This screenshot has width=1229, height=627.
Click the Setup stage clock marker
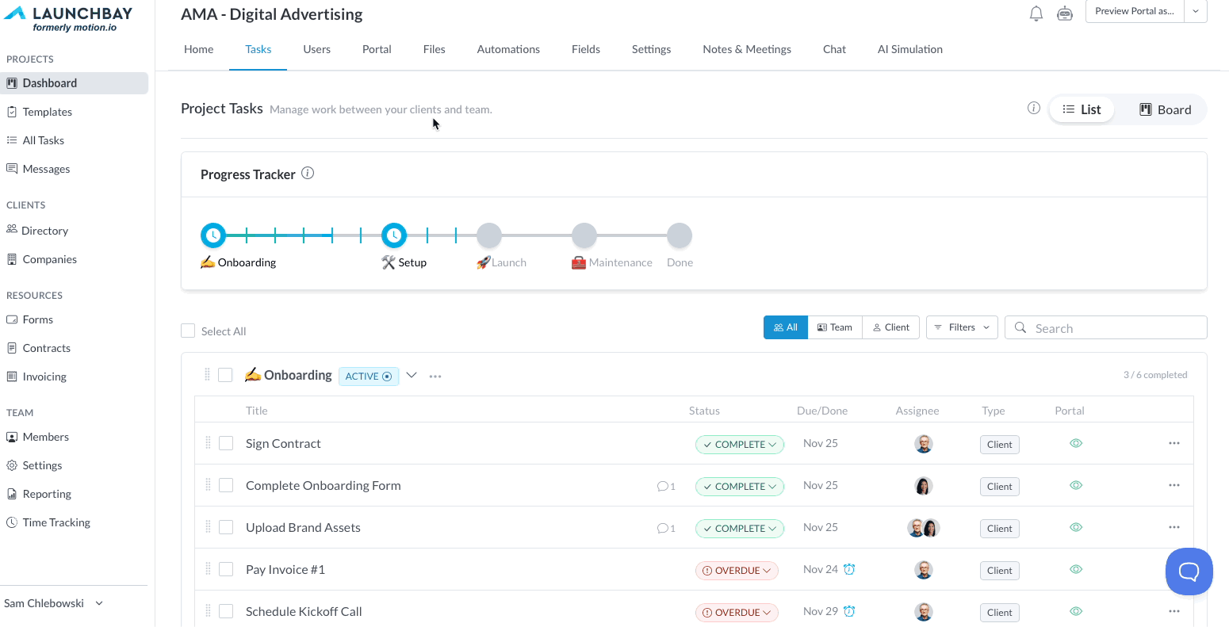click(x=394, y=235)
